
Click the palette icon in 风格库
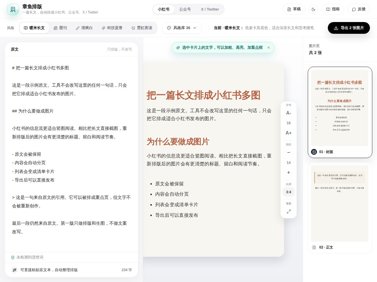(169, 28)
